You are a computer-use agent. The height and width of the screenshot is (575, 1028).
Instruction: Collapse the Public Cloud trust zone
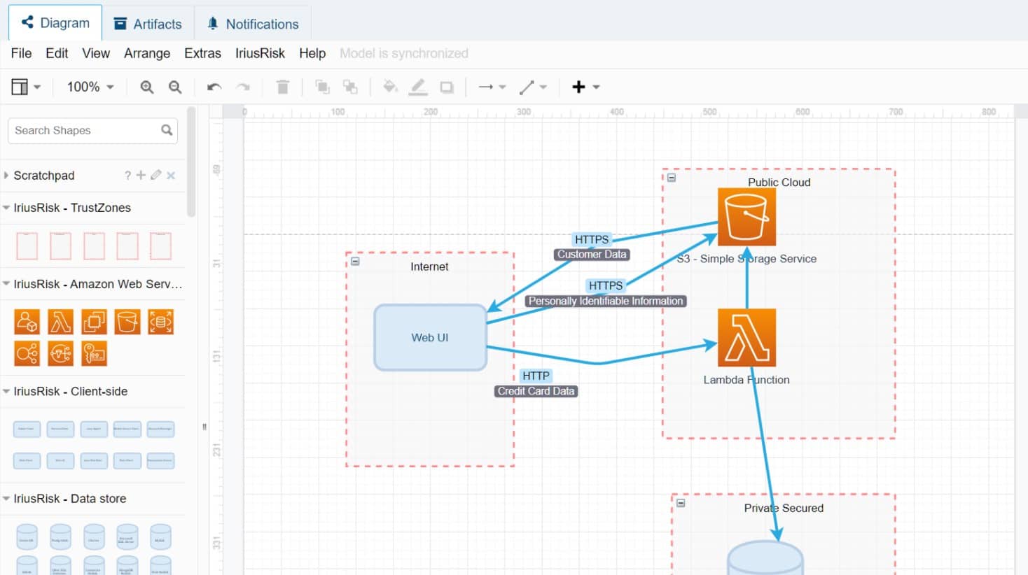(x=672, y=178)
